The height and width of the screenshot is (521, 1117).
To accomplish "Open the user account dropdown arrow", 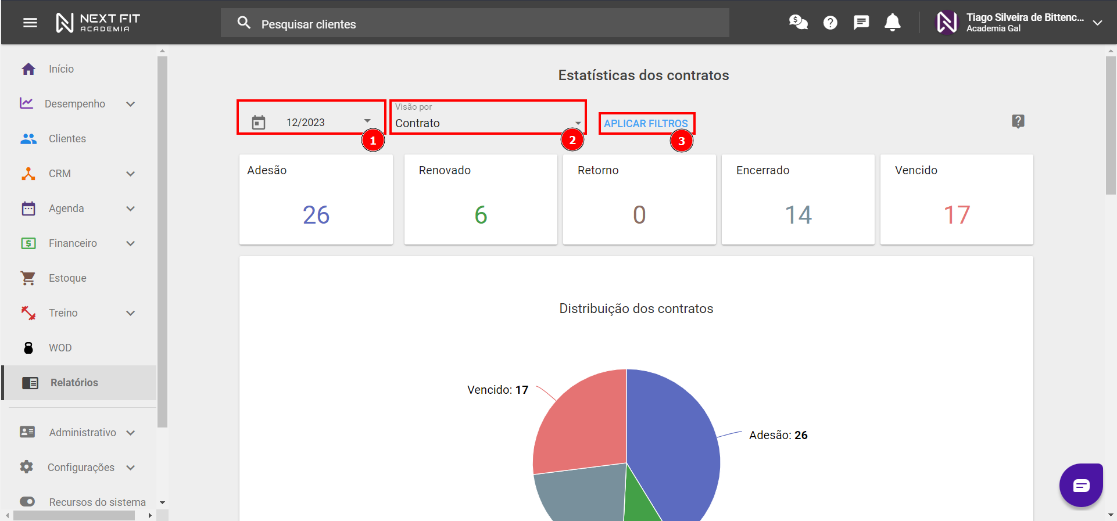I will point(1098,23).
